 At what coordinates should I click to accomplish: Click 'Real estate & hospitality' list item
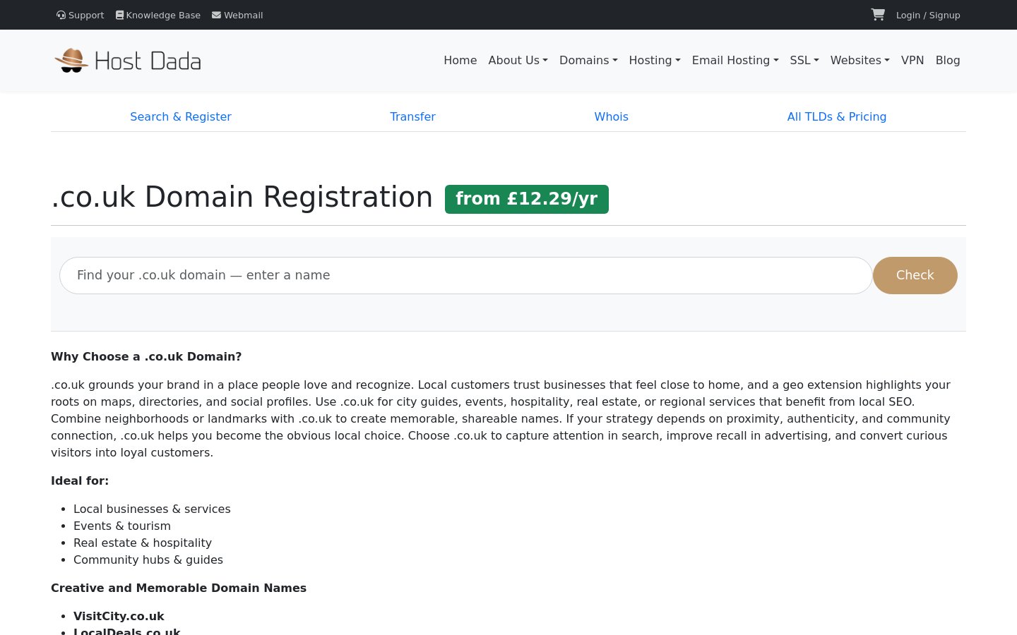tap(143, 543)
